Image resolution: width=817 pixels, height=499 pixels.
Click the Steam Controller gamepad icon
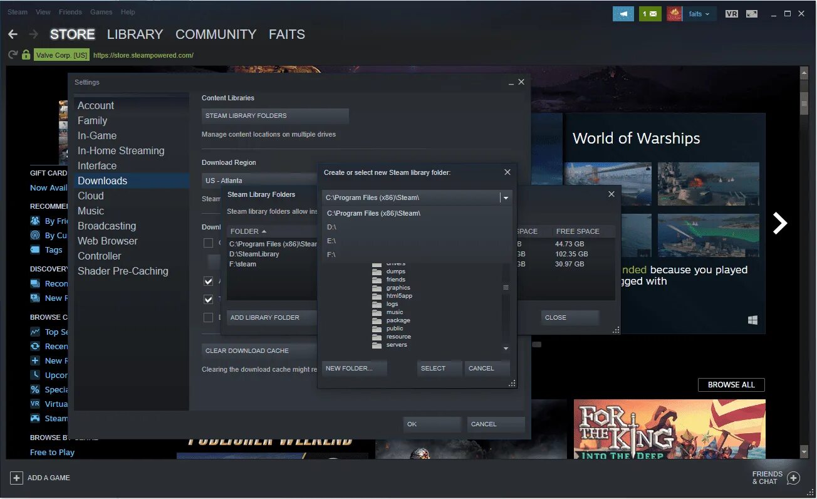tap(35, 418)
